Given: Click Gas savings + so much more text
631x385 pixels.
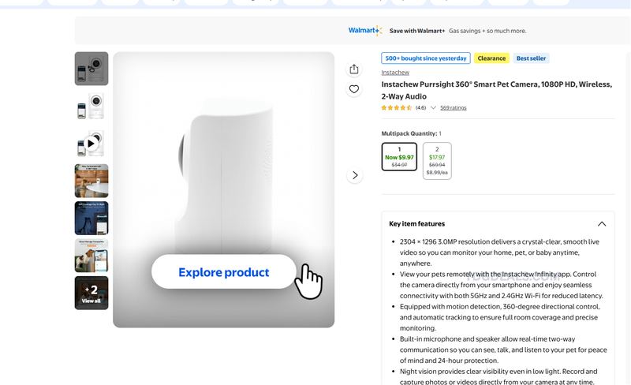Looking at the screenshot, I should coord(487,31).
